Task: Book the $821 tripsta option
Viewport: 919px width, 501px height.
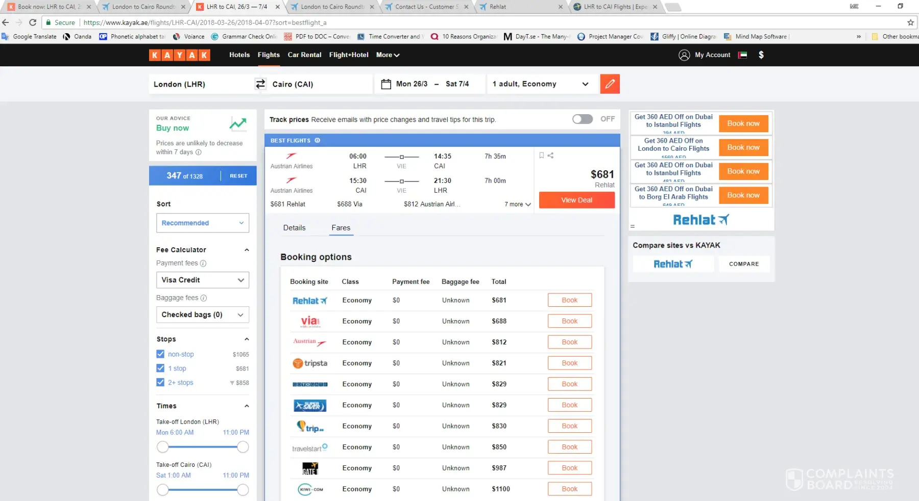Action: 570,363
